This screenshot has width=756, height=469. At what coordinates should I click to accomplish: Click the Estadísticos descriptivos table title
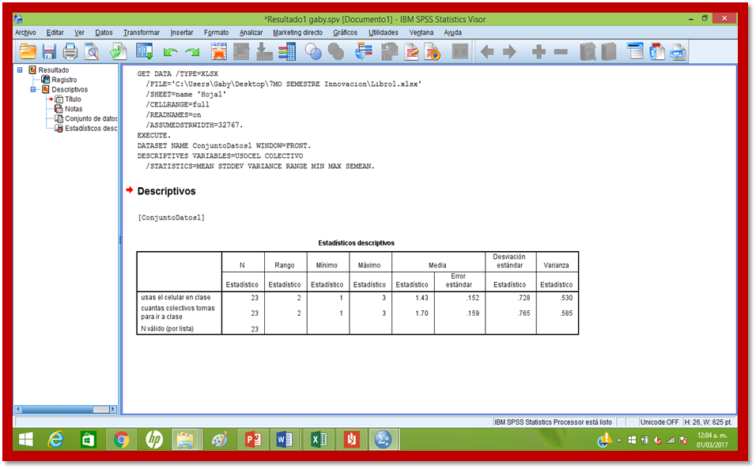[x=357, y=243]
